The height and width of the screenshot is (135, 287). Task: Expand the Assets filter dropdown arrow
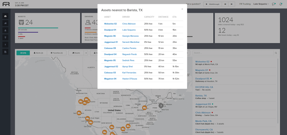pos(86,53)
